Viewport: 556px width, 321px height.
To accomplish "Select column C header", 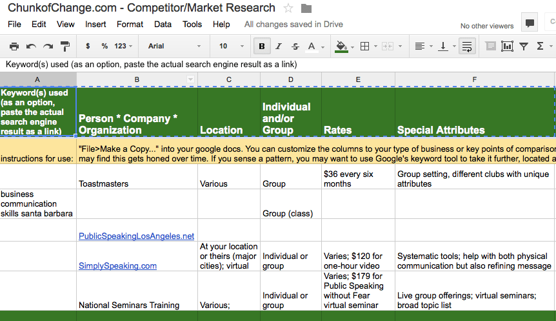I will [x=229, y=79].
